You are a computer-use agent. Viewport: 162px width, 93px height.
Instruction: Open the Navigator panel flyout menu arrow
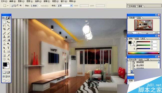(x=159, y=18)
